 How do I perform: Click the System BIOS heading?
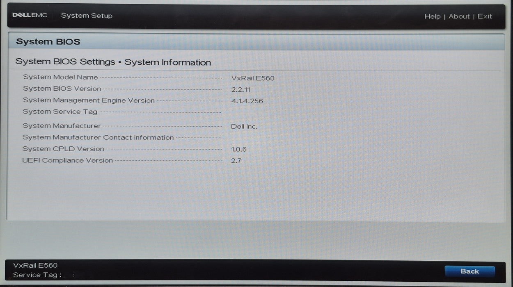[x=48, y=41]
